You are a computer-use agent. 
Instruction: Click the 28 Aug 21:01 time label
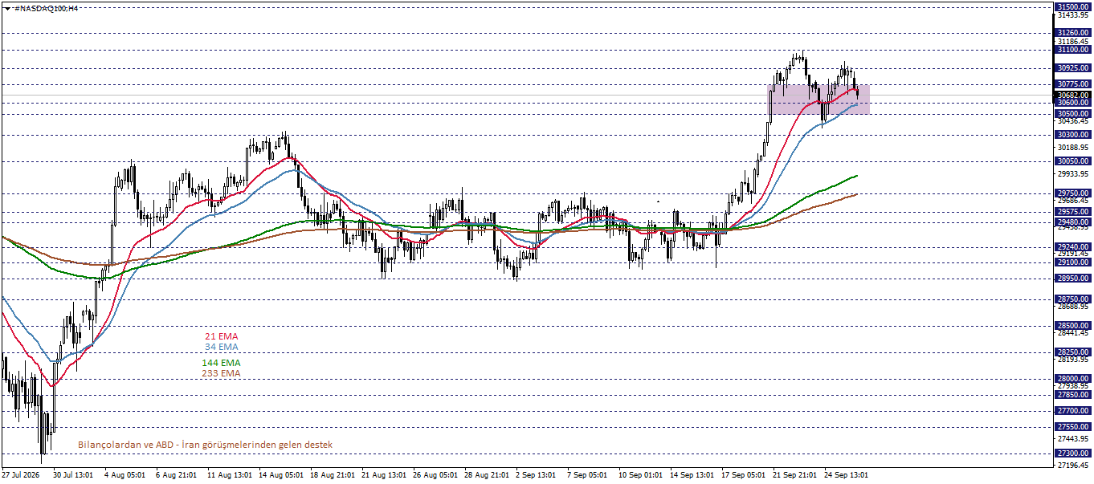point(486,475)
